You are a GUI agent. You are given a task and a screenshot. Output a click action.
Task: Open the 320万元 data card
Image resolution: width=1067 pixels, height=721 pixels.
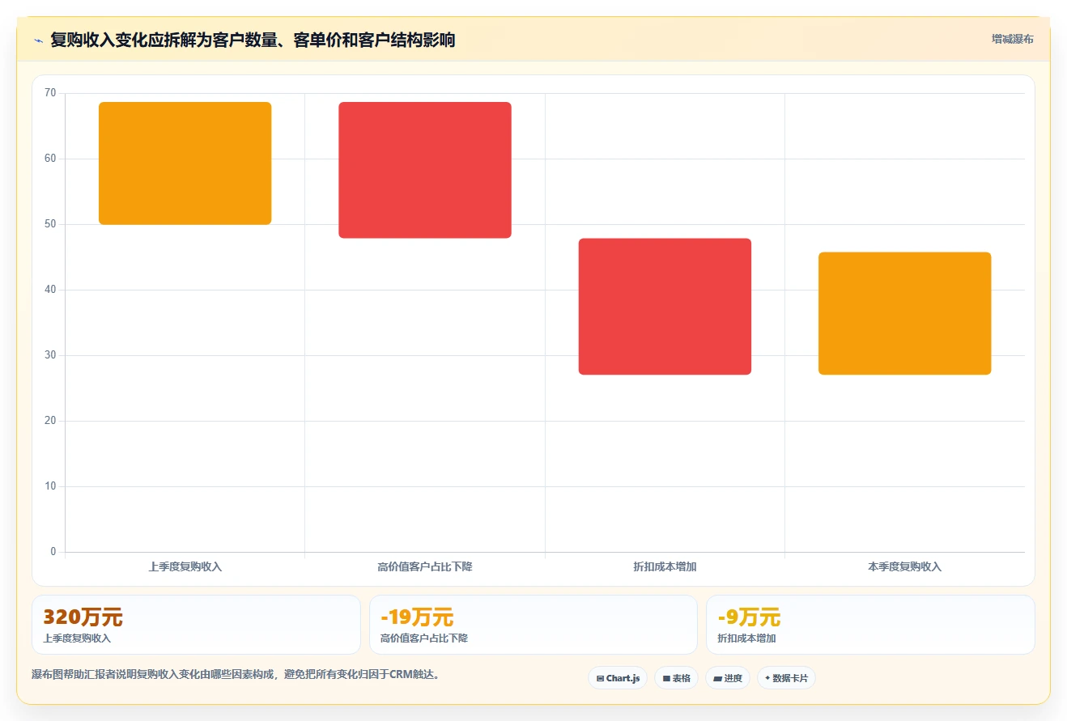(196, 625)
